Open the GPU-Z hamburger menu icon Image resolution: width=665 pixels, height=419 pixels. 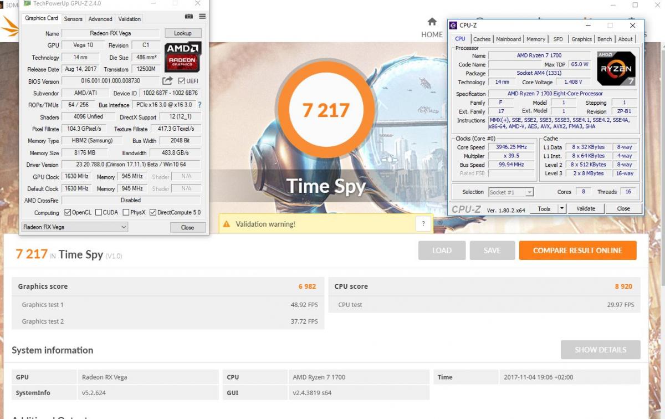coord(202,17)
